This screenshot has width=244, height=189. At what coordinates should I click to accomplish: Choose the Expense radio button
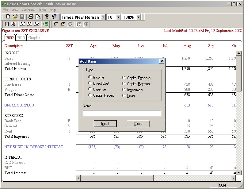[90, 89]
